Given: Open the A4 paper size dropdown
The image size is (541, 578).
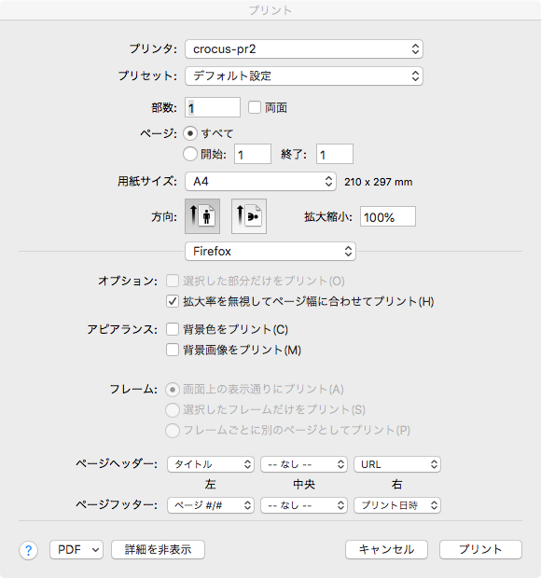Looking at the screenshot, I should [x=260, y=182].
